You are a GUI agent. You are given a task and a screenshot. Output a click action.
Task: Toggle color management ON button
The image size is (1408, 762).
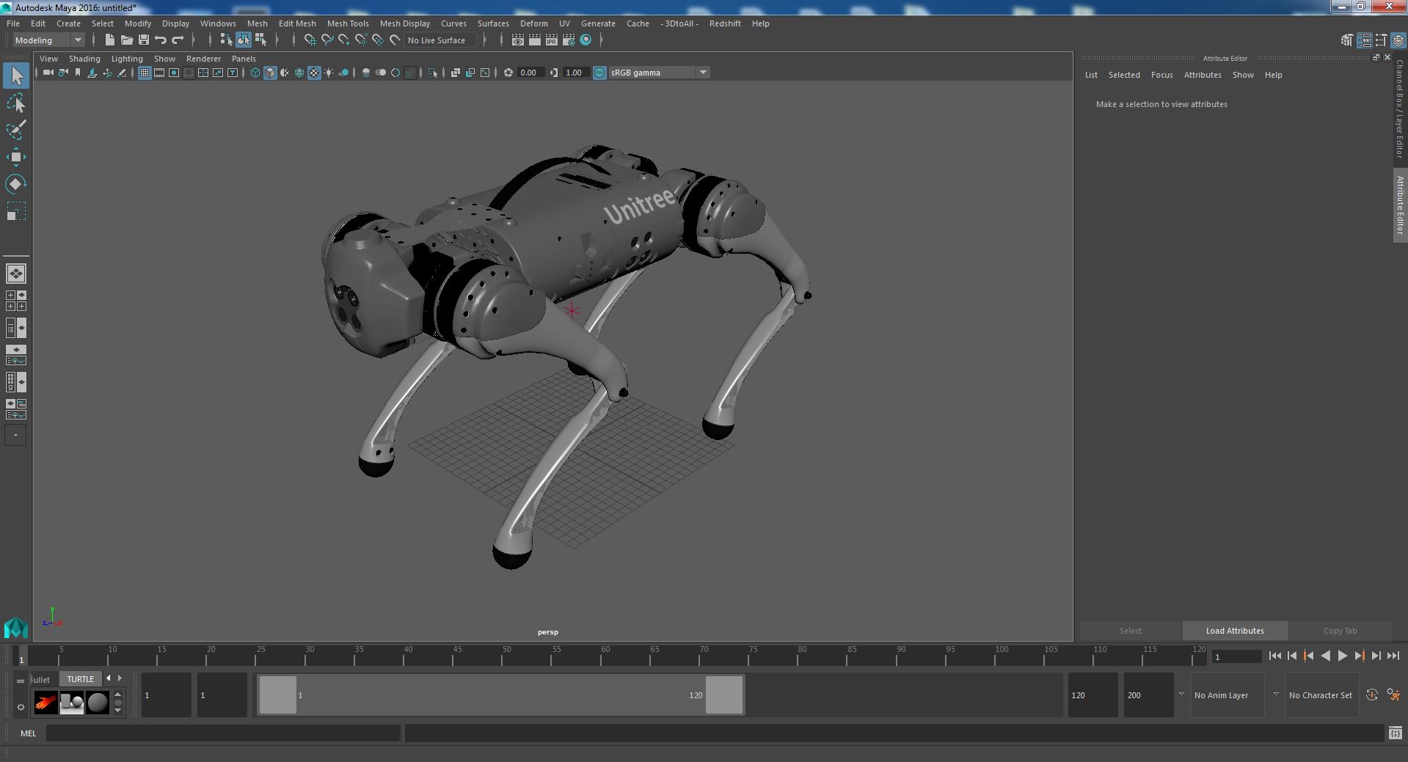[x=599, y=73]
